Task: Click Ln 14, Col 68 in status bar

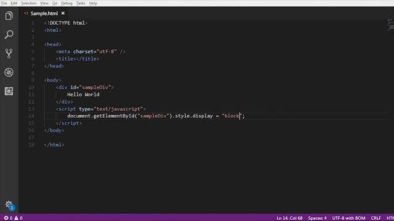Action: tap(289, 218)
